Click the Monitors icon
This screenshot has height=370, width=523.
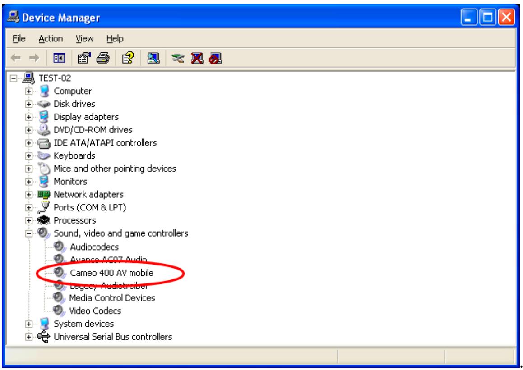tap(44, 182)
